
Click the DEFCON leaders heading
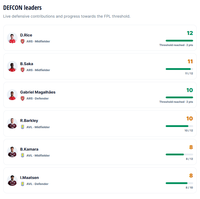pos(22,8)
